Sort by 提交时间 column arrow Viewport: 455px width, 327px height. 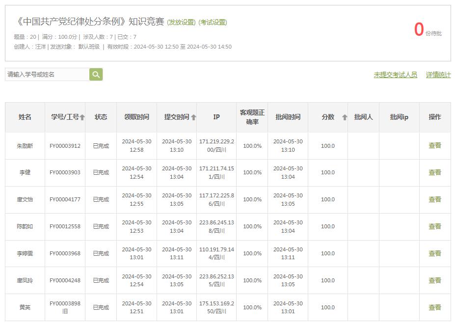tap(193, 117)
